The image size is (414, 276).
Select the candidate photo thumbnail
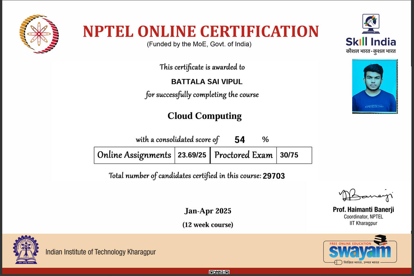375,86
